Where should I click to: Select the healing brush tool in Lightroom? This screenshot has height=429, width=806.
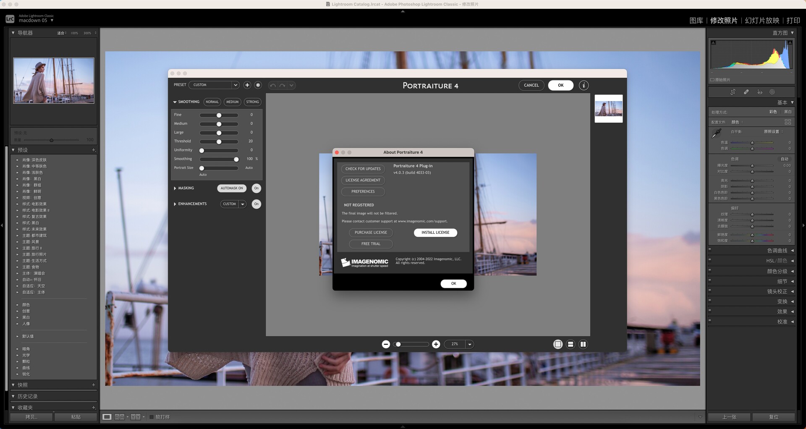[x=746, y=92]
